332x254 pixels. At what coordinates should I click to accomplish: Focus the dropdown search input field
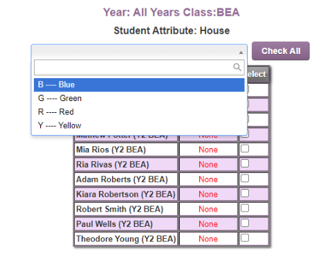pyautogui.click(x=139, y=67)
